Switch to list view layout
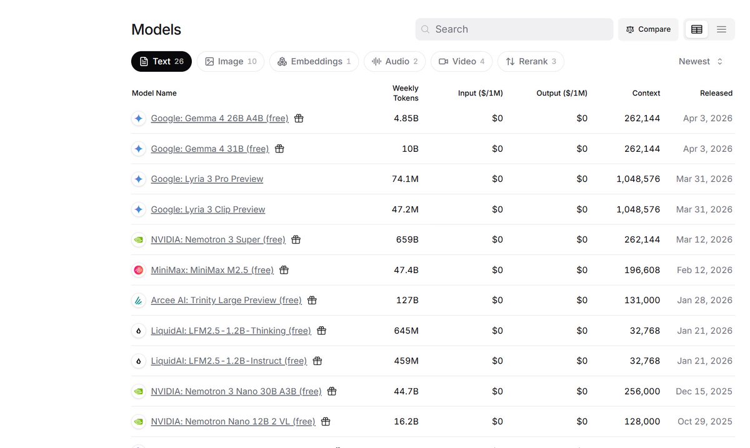Image resolution: width=750 pixels, height=448 pixels. 721,29
